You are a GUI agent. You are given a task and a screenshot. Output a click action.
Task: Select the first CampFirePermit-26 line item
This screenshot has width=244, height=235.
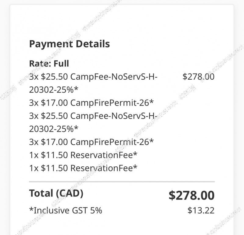point(91,103)
